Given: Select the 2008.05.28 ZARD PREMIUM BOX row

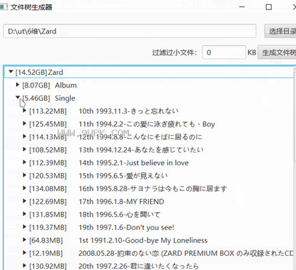Looking at the screenshot, I should click(148, 253).
